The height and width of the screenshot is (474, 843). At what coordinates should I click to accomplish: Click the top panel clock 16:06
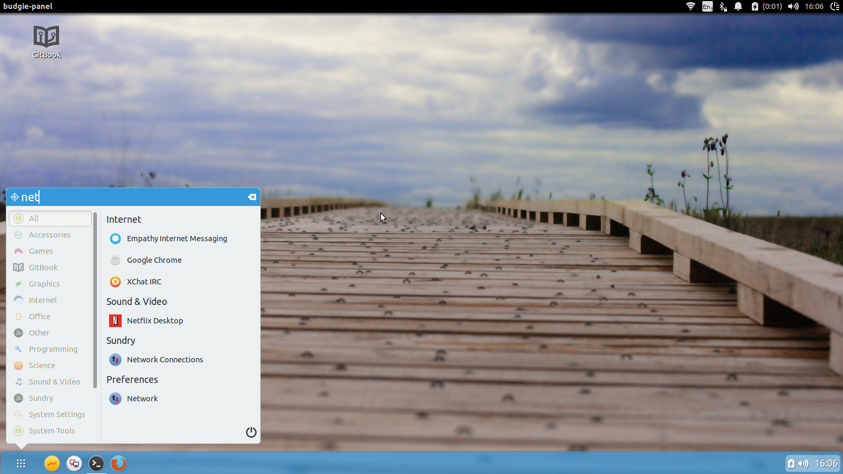(x=814, y=6)
